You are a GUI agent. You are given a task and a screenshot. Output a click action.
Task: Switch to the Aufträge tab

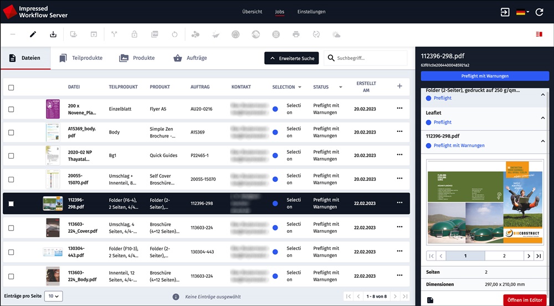(x=190, y=58)
